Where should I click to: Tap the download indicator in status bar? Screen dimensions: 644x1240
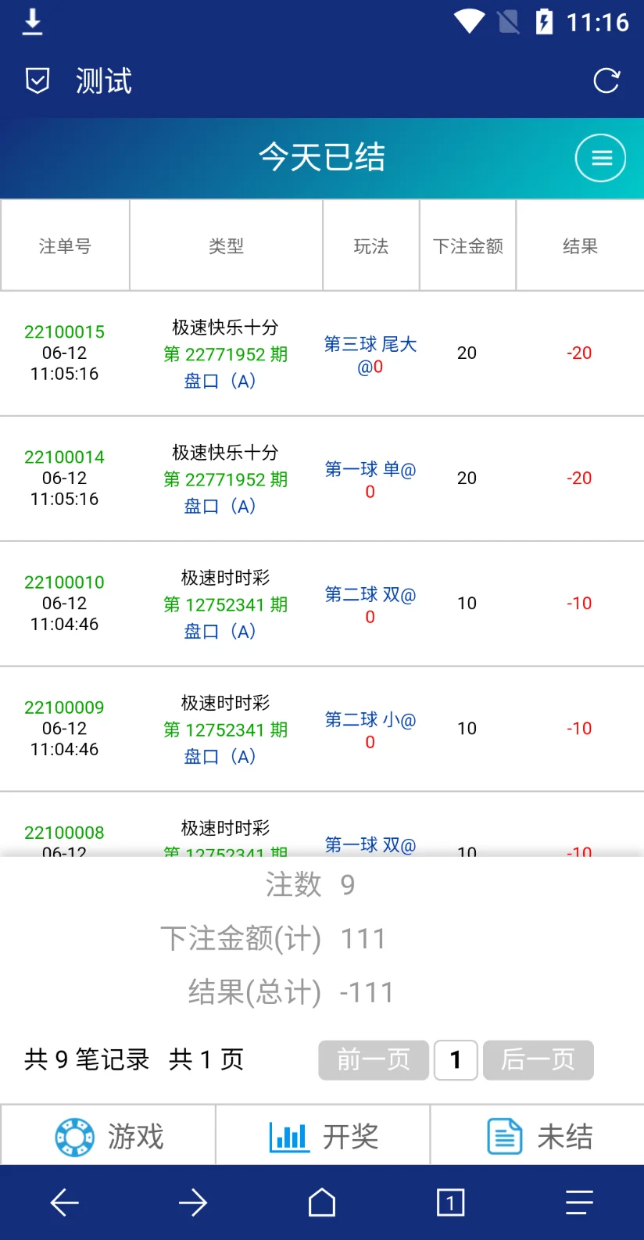point(32,22)
